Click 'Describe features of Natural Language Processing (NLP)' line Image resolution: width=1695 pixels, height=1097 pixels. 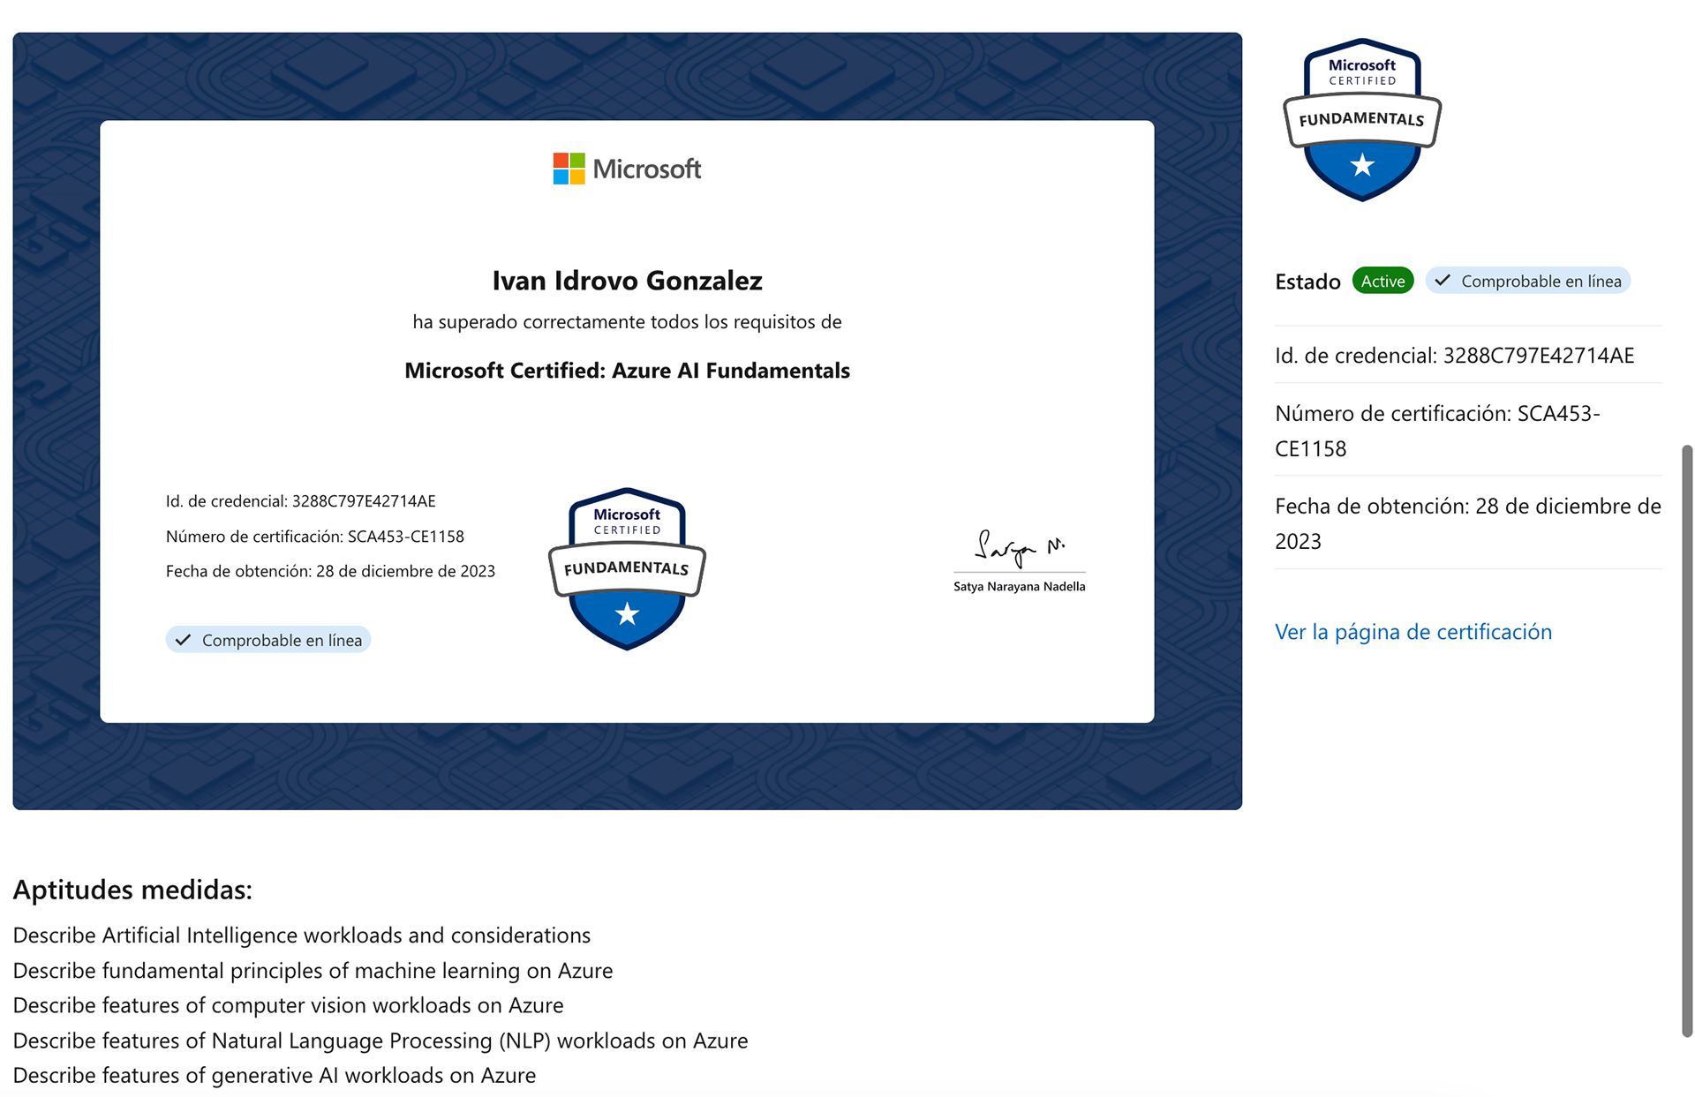(380, 1041)
